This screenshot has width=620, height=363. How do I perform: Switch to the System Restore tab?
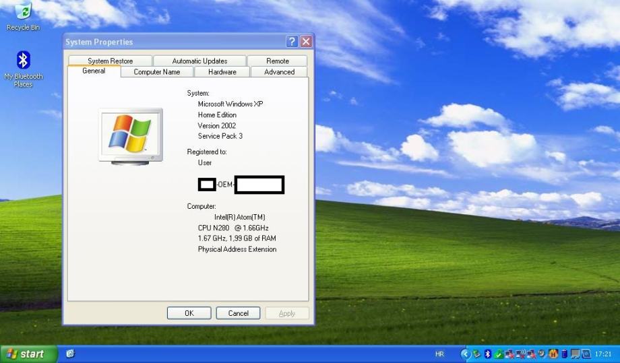(111, 61)
